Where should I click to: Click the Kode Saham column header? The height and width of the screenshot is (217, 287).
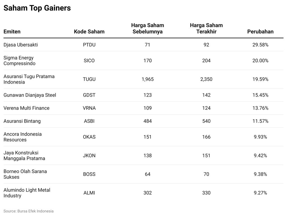(x=89, y=32)
